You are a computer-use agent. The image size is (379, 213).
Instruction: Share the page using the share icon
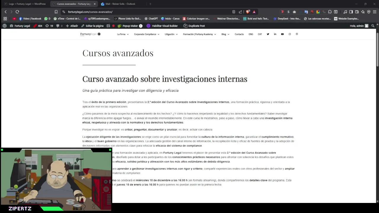pos(240,12)
